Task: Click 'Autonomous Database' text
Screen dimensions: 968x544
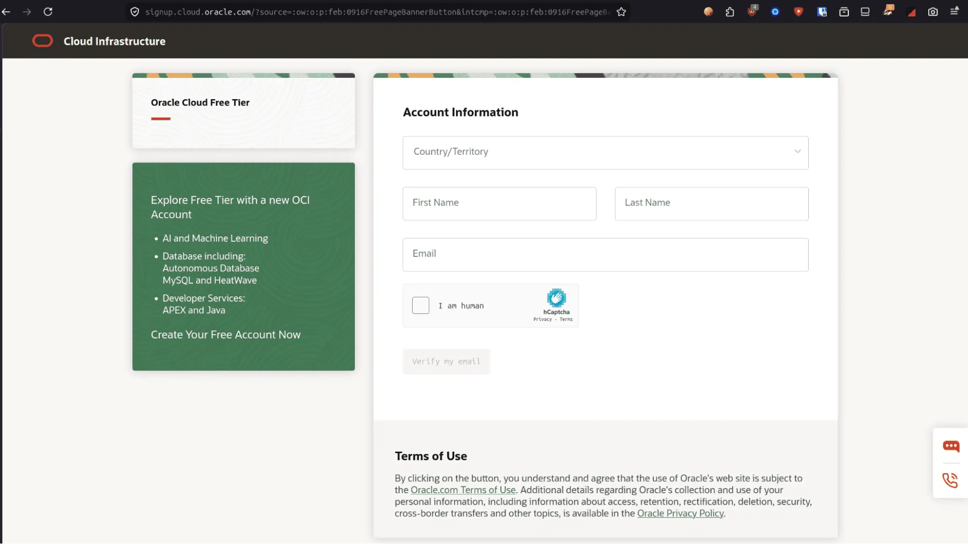Action: [211, 268]
